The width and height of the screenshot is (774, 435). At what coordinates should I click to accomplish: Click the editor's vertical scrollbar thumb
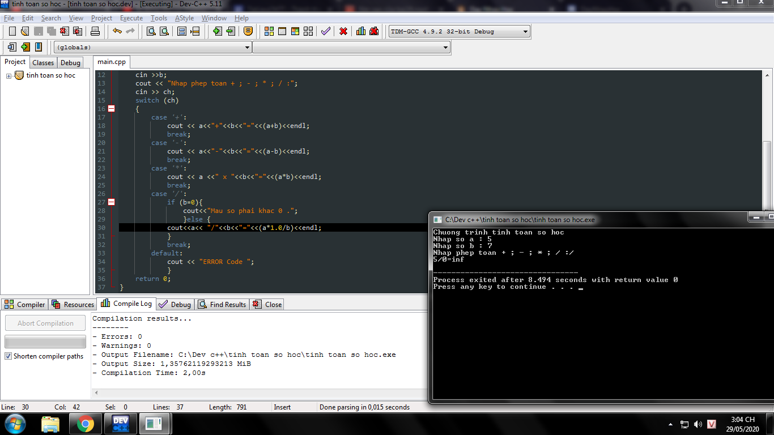[767, 174]
